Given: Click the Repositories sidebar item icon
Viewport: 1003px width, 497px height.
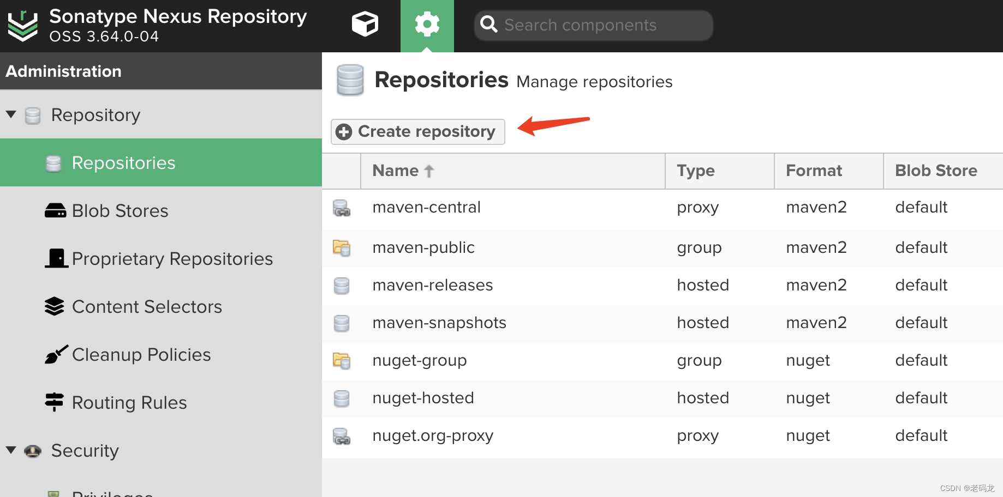Looking at the screenshot, I should [53, 163].
